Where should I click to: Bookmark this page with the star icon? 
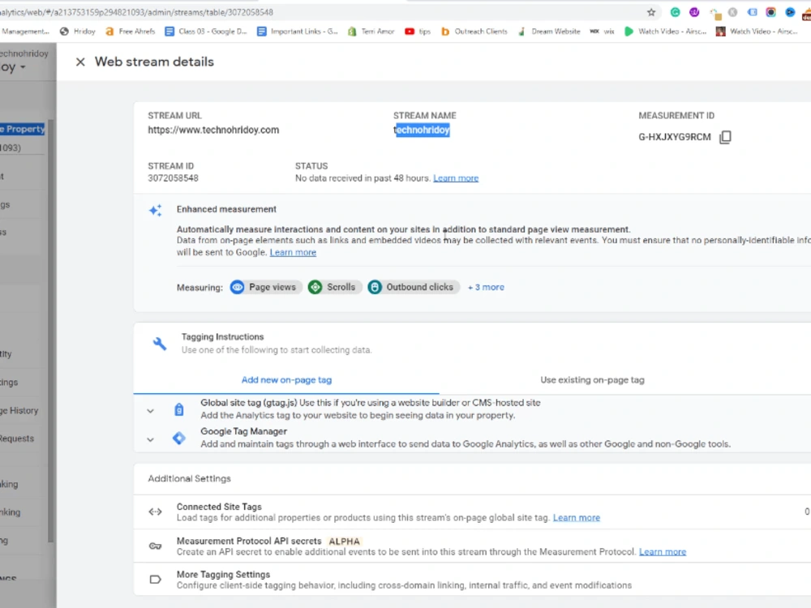651,12
